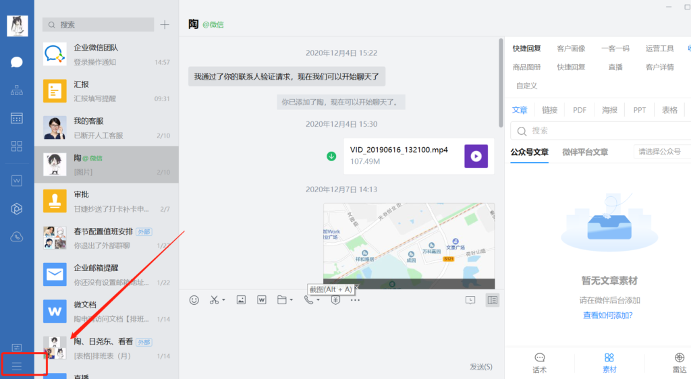Screen dimensions: 691x379
Task: Toggle the side panel layout icon
Action: 492,300
